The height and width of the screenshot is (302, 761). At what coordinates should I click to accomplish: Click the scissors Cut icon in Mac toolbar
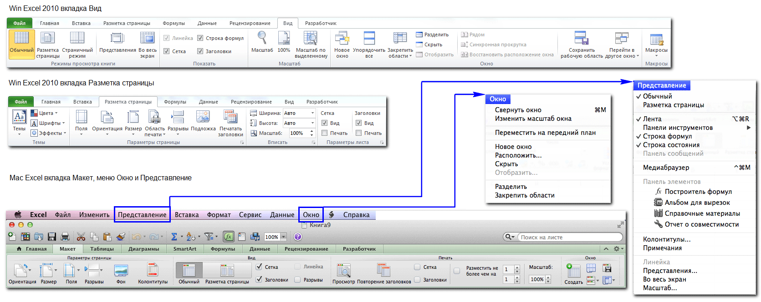pyautogui.click(x=81, y=237)
